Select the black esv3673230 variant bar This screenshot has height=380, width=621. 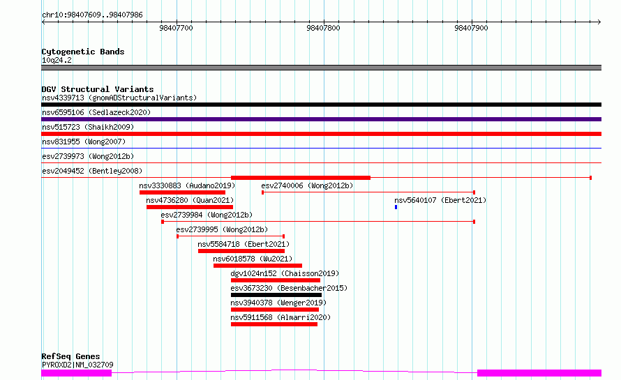(x=276, y=295)
